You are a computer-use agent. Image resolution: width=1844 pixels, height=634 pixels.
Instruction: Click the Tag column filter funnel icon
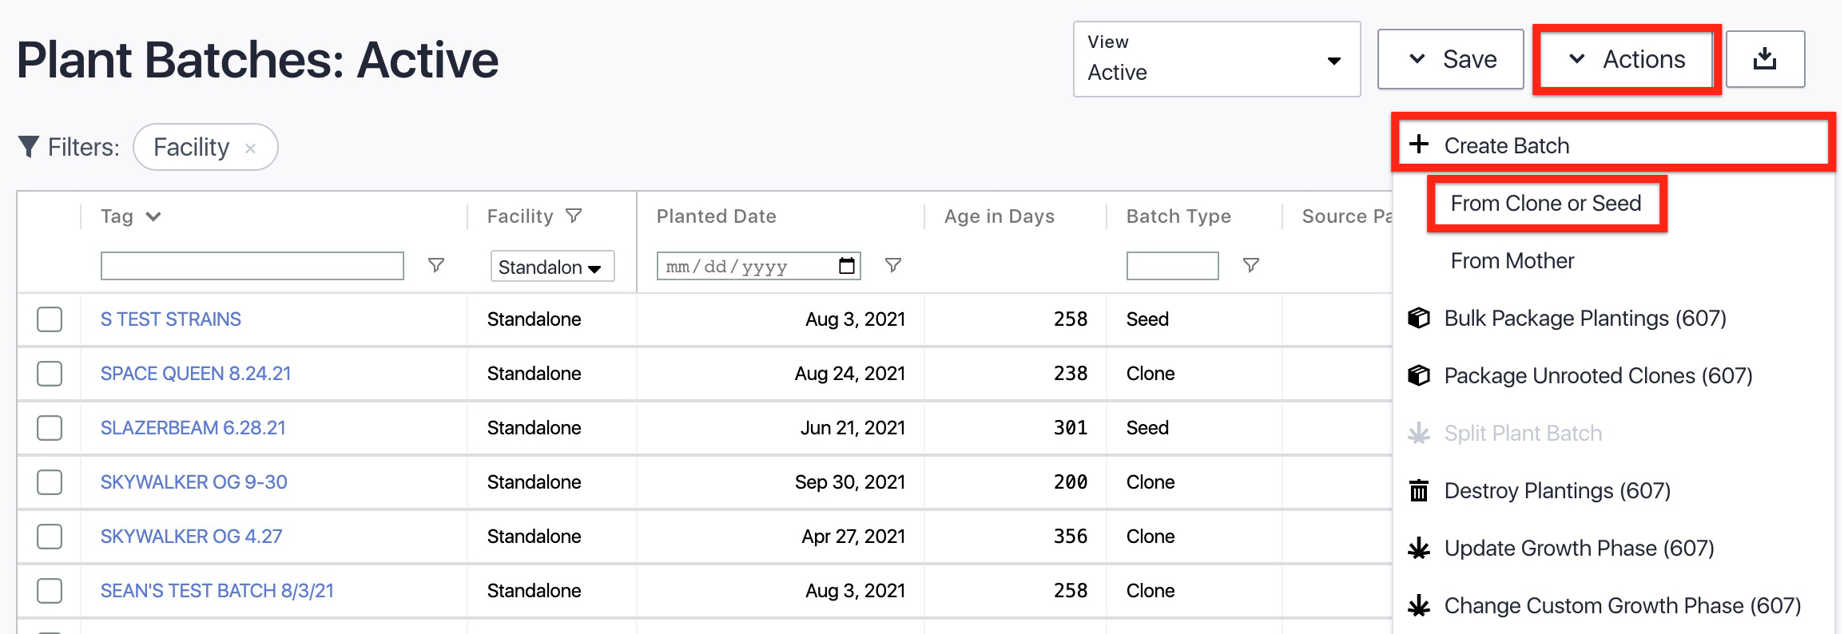tap(436, 265)
